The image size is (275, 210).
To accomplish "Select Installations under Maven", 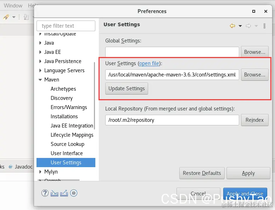I will tap(64, 117).
